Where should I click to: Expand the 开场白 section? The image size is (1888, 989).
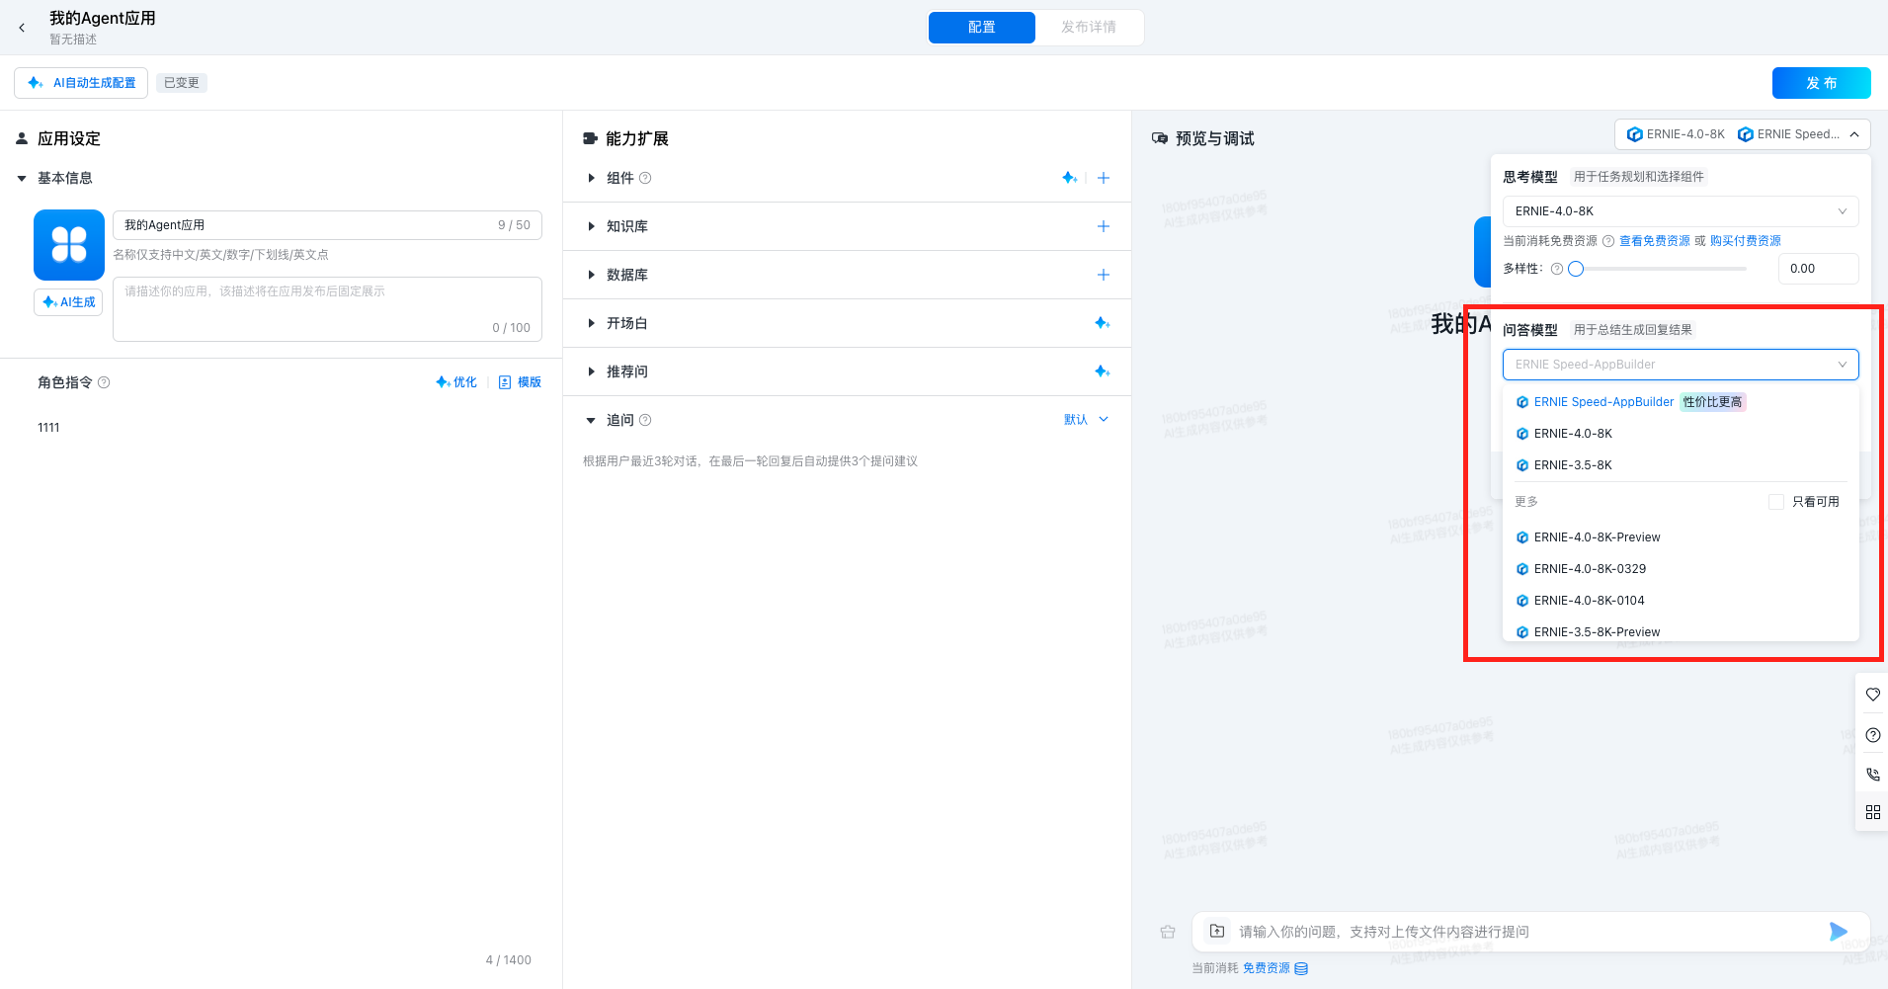pyautogui.click(x=591, y=324)
